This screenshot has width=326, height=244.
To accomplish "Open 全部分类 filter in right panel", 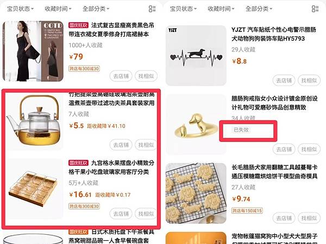I will click(259, 9).
